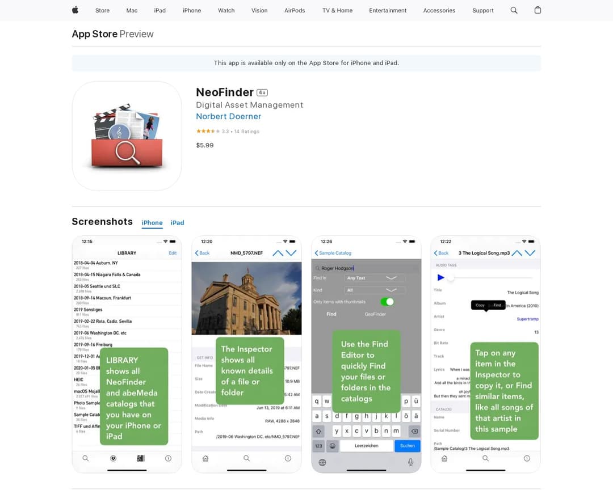The image size is (613, 490).
Task: Click the audio playback slider knob
Action: [451, 278]
